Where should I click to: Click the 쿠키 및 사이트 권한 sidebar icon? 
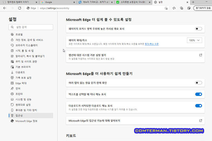[x=12, y=61]
